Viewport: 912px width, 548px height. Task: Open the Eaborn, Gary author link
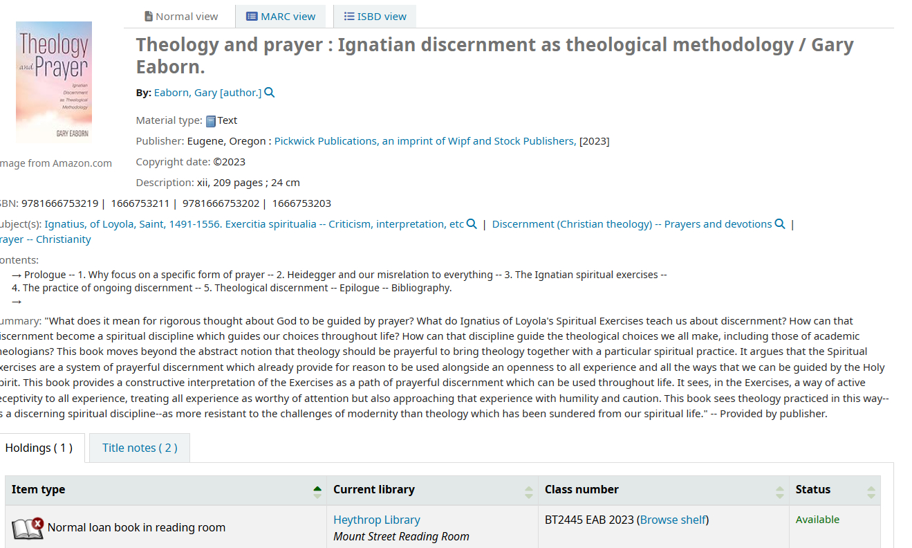pyautogui.click(x=207, y=93)
